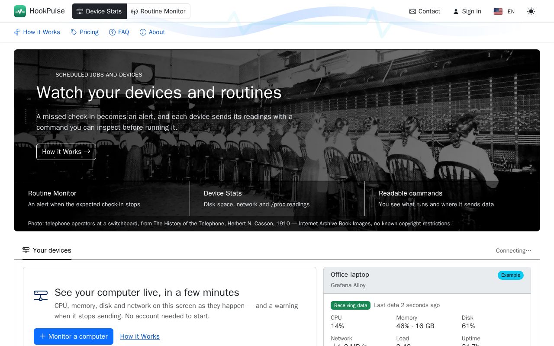This screenshot has width=554, height=346.
Task: Click the Monitor a computer button
Action: pos(74,336)
